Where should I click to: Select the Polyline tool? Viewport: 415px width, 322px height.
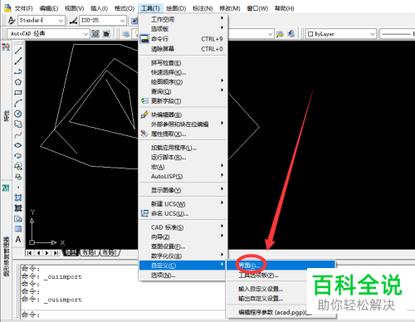pyautogui.click(x=18, y=71)
